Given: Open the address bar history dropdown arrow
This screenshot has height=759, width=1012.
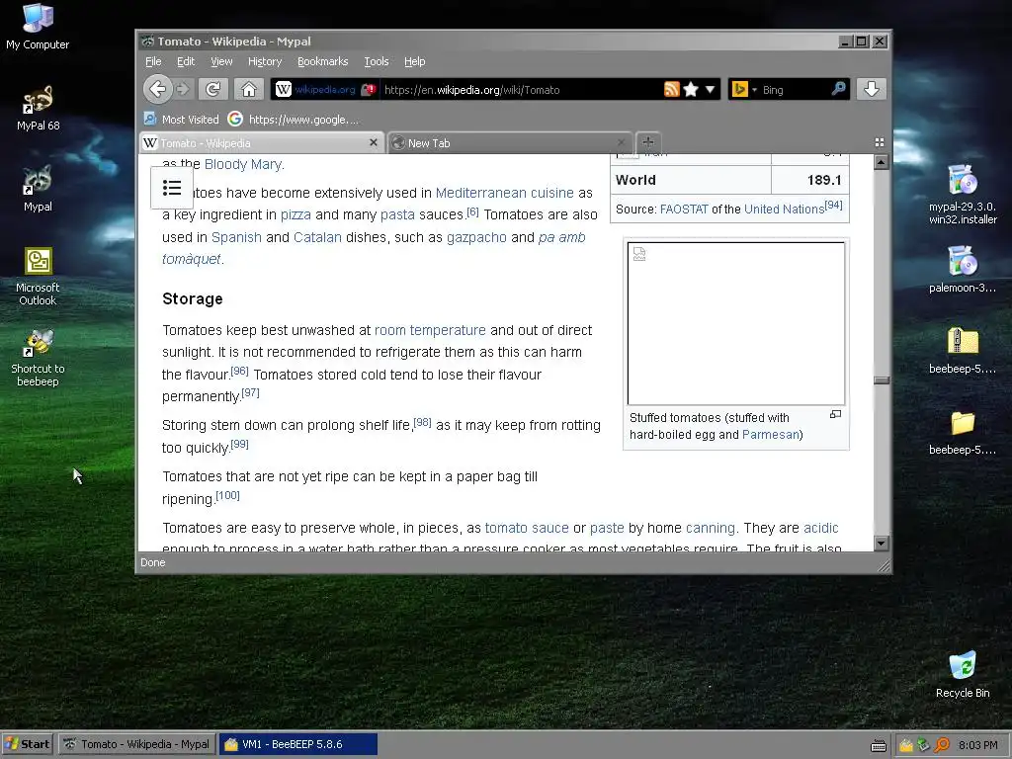Looking at the screenshot, I should [710, 89].
